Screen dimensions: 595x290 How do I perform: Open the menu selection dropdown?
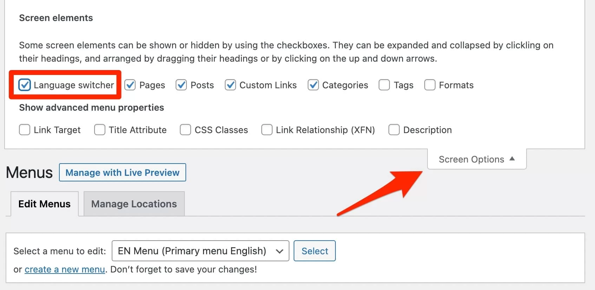[200, 251]
